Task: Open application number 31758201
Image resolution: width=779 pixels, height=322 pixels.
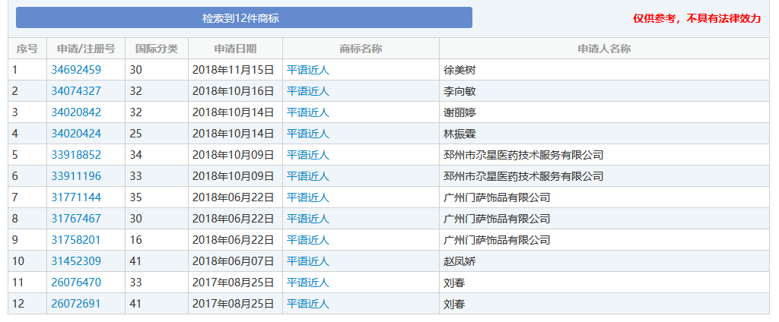Action: [75, 240]
